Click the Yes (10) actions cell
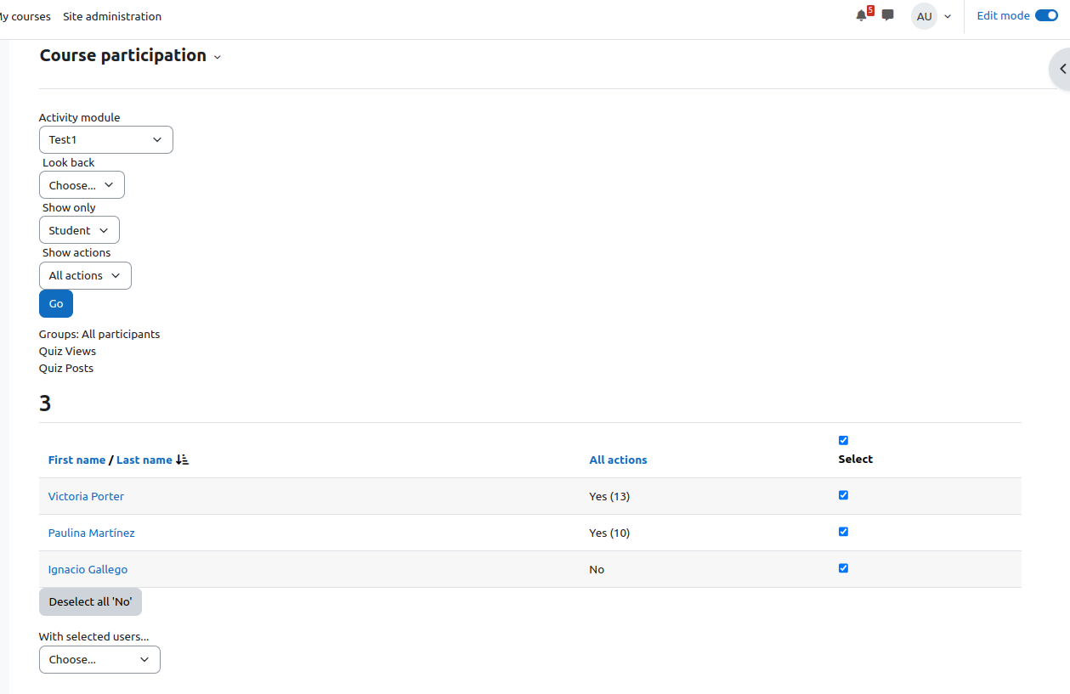The height and width of the screenshot is (694, 1070). tap(609, 533)
